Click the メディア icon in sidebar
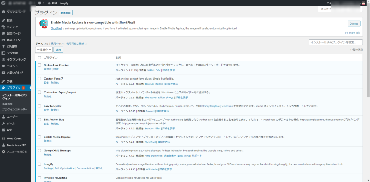Image resolution: width=370 pixels, height=182 pixels. [3, 27]
